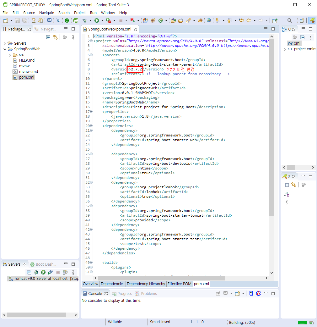
Task: Click the green build progress bar
Action: point(302,322)
